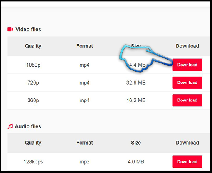The width and height of the screenshot is (212, 173).
Task: Select the Video files heading
Action: pos(28,29)
